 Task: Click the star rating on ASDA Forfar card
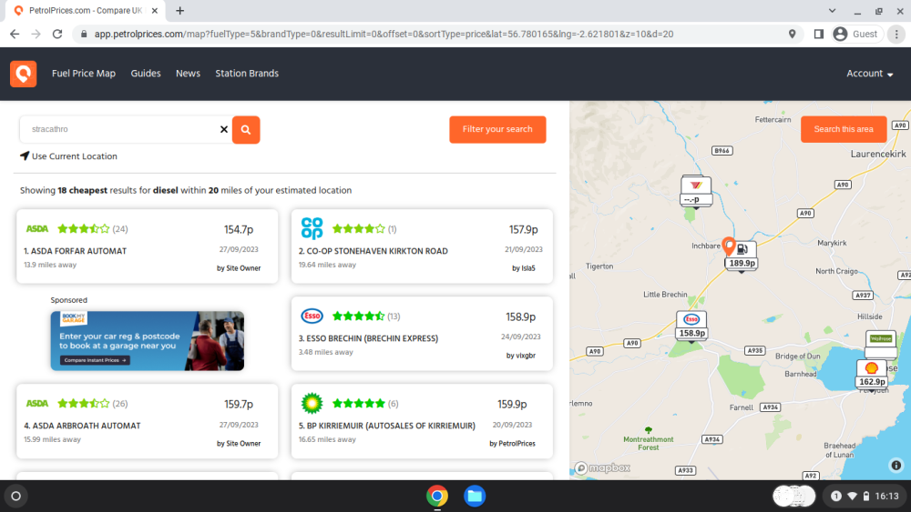pyautogui.click(x=83, y=229)
